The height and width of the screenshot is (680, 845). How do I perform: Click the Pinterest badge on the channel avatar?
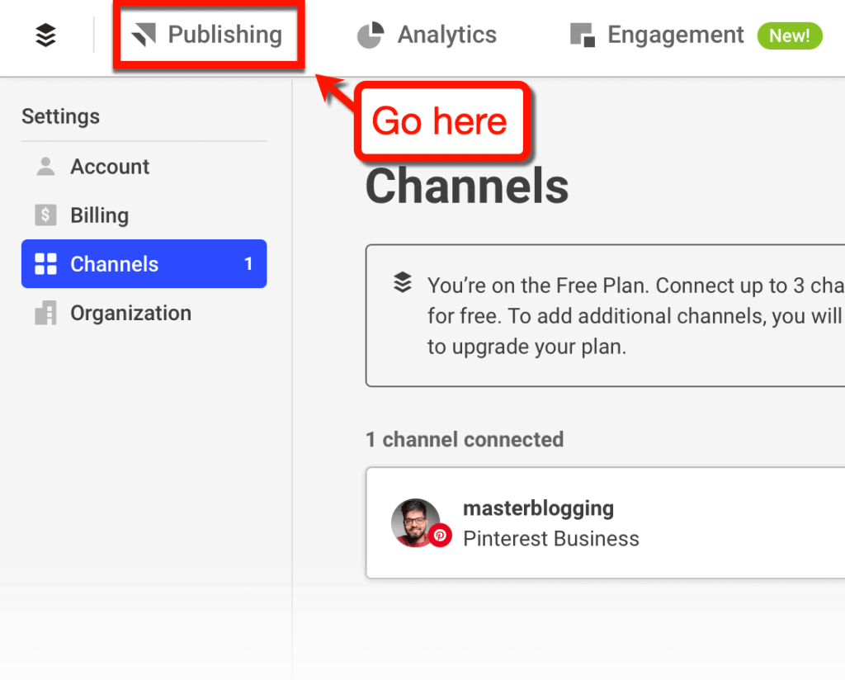[x=443, y=536]
